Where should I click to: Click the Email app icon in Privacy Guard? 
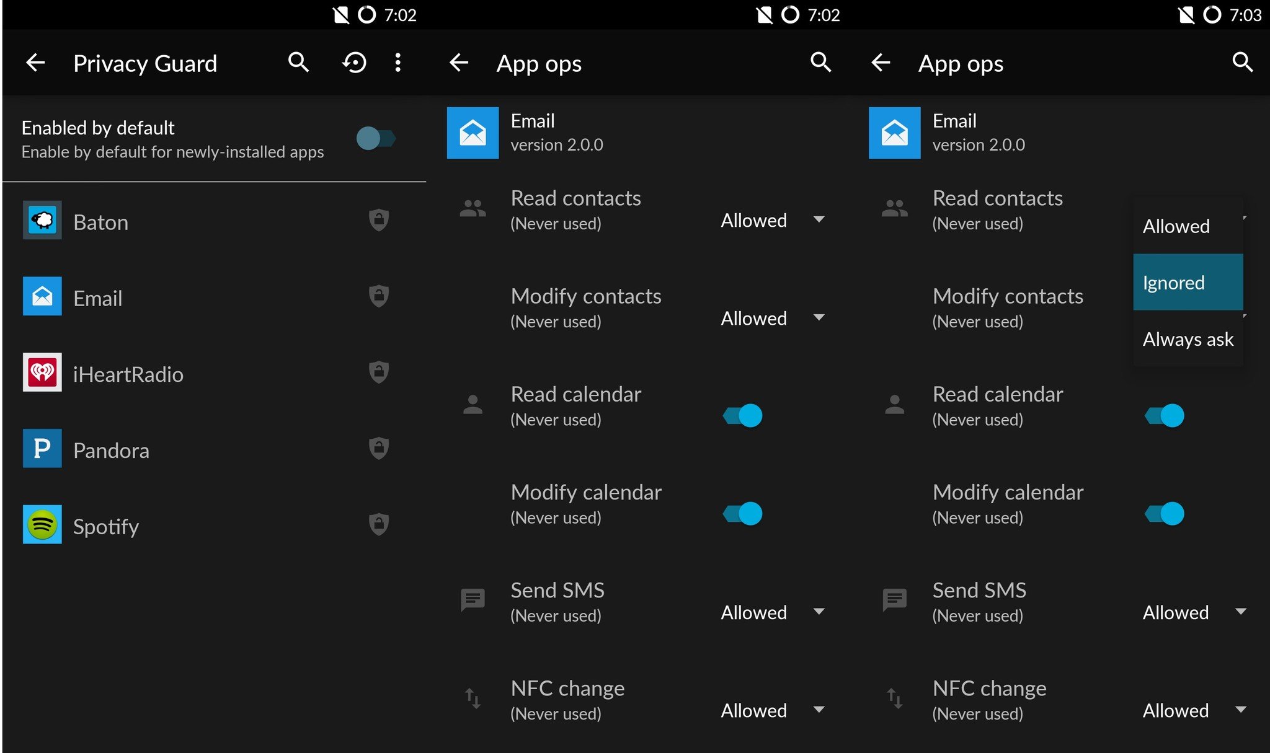coord(42,296)
